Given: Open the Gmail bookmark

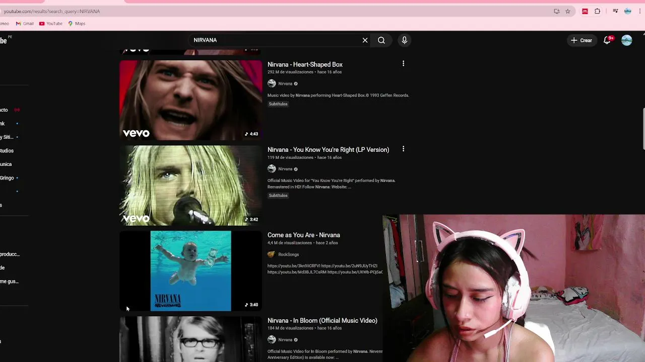Looking at the screenshot, I should [x=25, y=24].
